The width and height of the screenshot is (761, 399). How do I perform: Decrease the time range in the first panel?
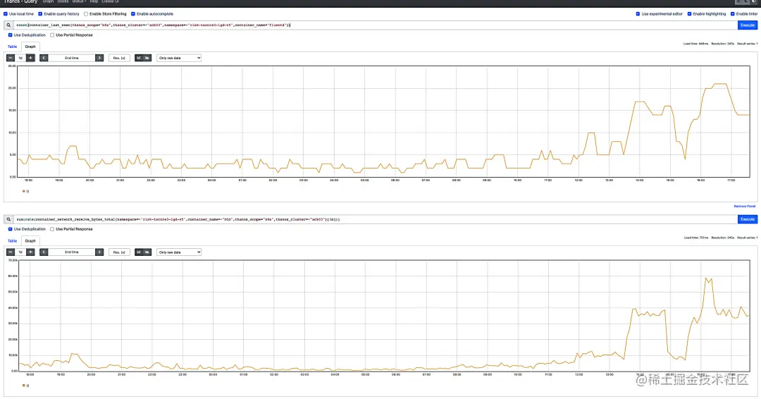click(x=11, y=58)
